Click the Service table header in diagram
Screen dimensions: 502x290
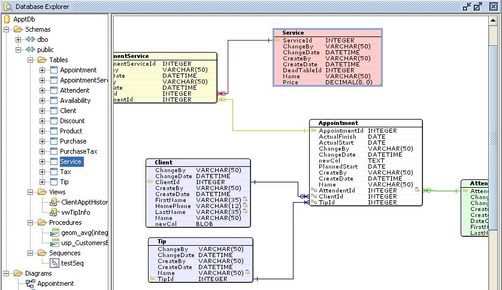click(328, 33)
